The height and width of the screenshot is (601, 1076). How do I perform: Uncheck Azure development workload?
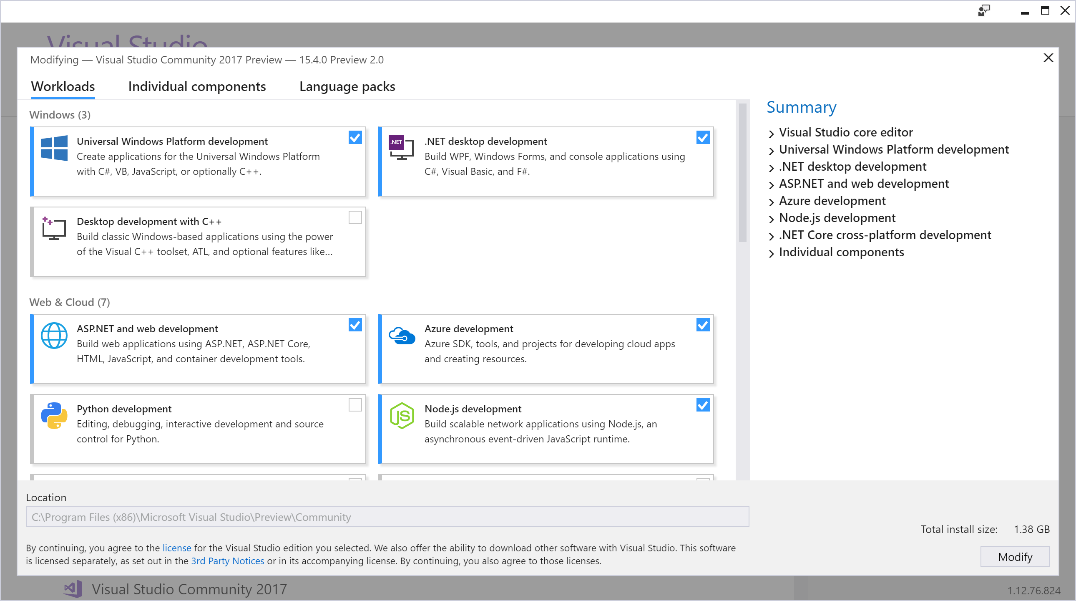703,325
